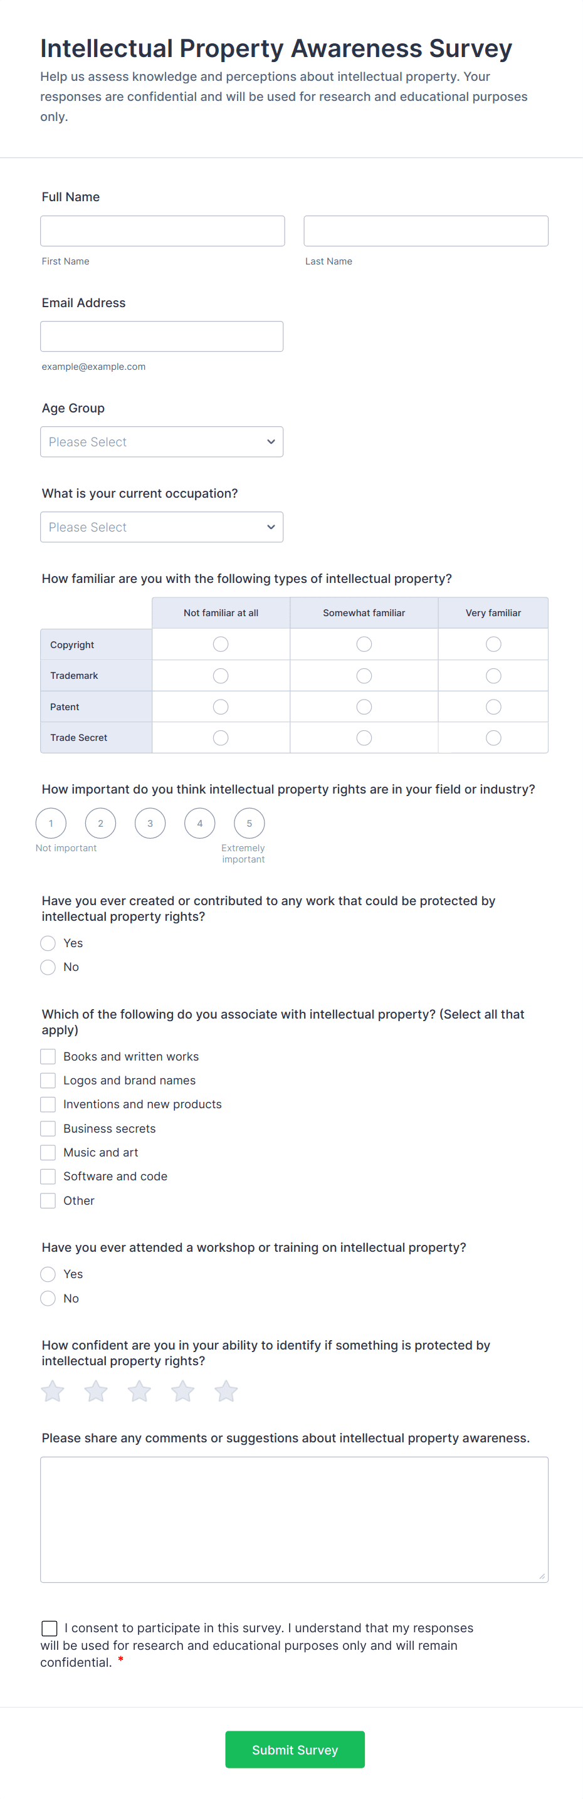This screenshot has height=1799, width=583.
Task: Click inside the First Name field
Action: [x=162, y=231]
